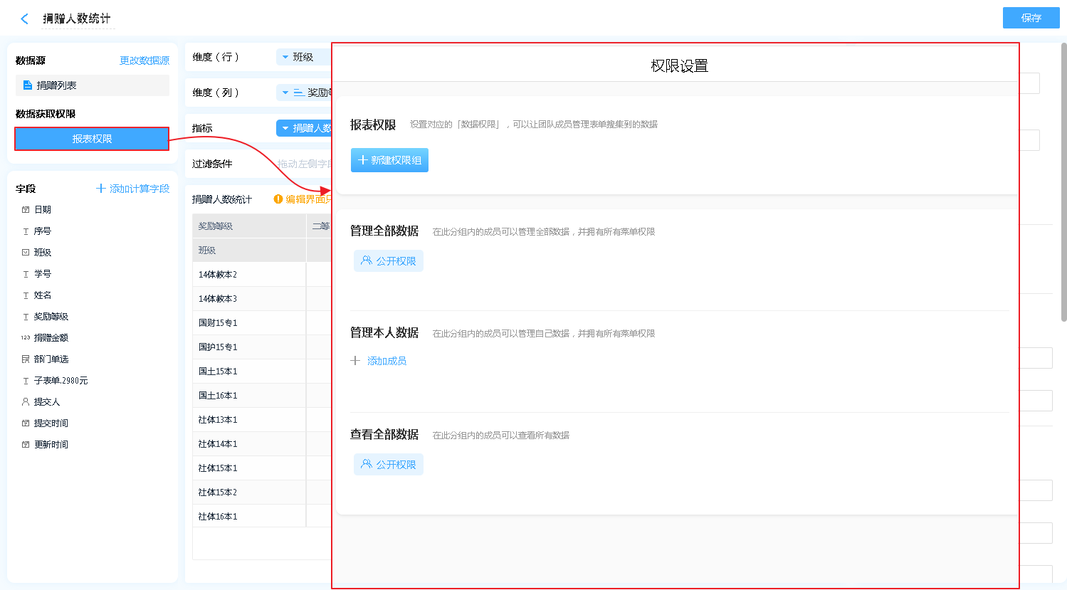This screenshot has width=1067, height=590.
Task: Select 公开权限 under 管理全部数据
Action: pyautogui.click(x=389, y=261)
